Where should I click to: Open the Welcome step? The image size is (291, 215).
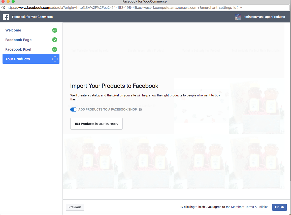[x=31, y=30]
